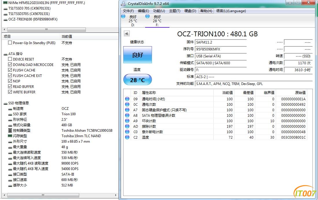Image resolution: width=318 pixels, height=200 pixels.
Task: Click the 闪存类型 memory icon
Action: pyautogui.click(x=10, y=136)
